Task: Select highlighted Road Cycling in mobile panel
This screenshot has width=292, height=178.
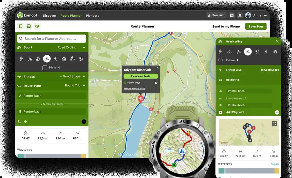Action: pyautogui.click(x=248, y=52)
